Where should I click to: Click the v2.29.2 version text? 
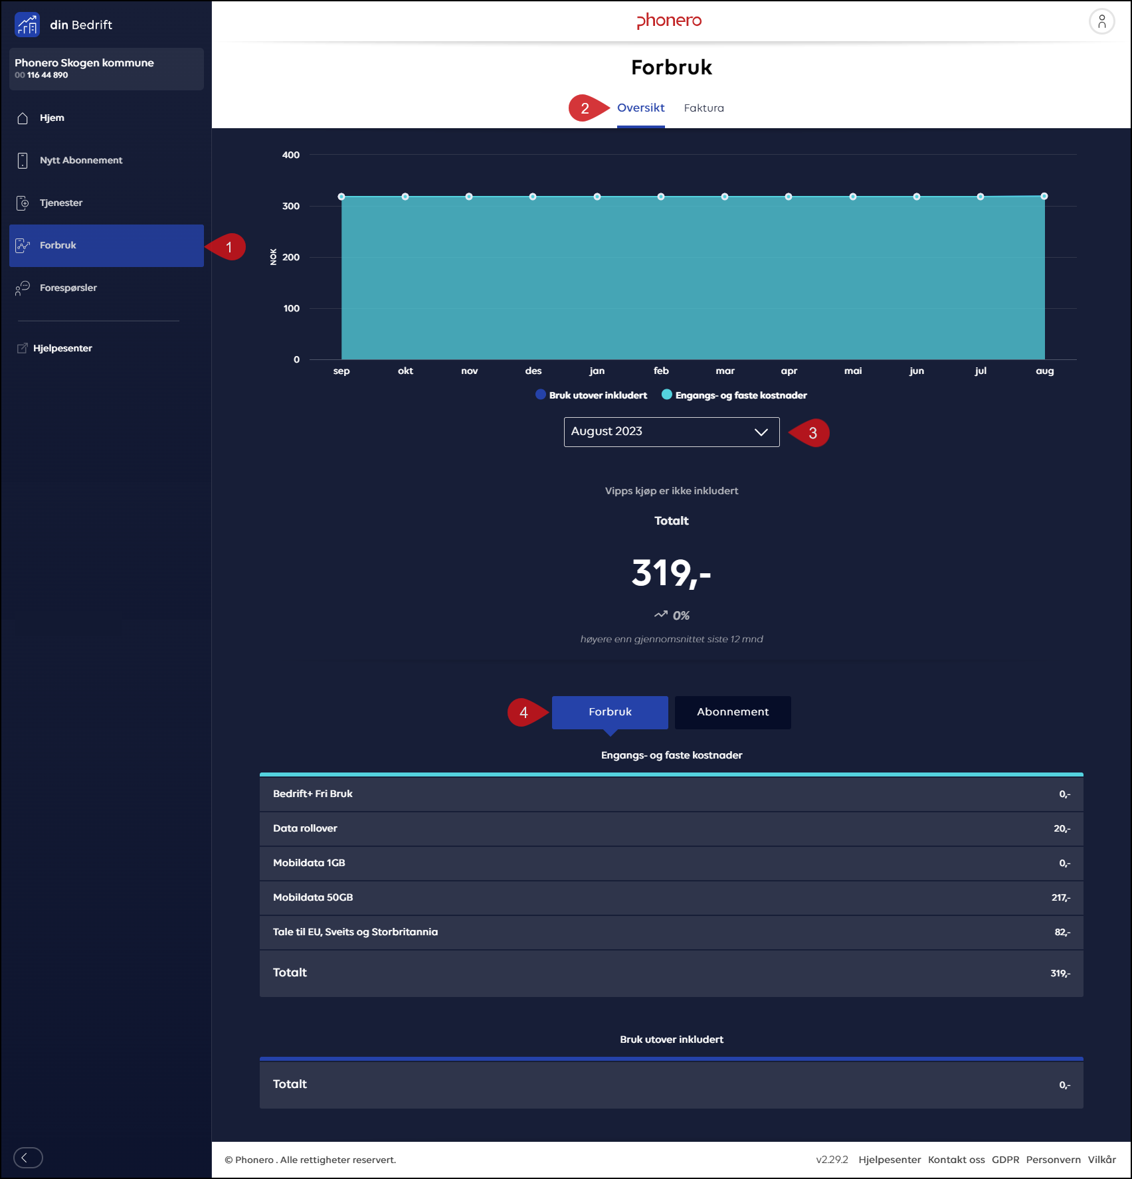tap(832, 1160)
